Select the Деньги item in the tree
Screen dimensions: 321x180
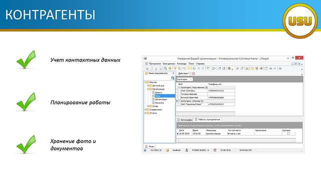pos(158,92)
